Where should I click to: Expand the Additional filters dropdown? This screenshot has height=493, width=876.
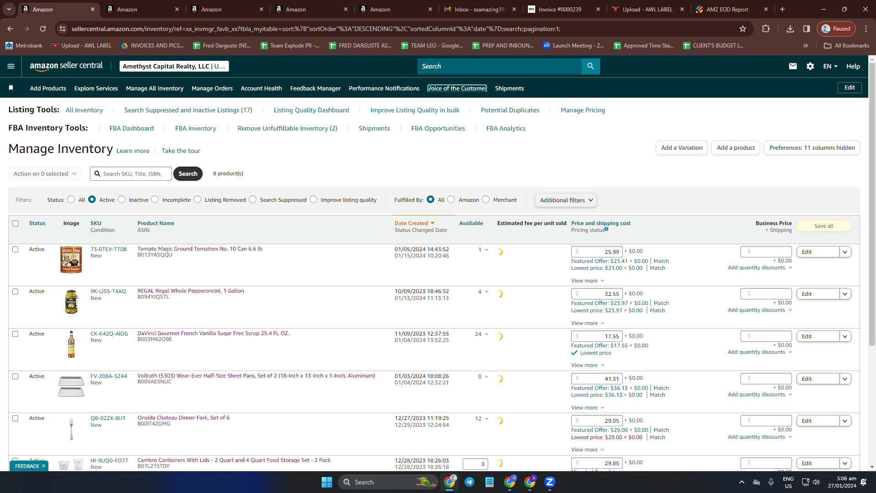click(566, 200)
